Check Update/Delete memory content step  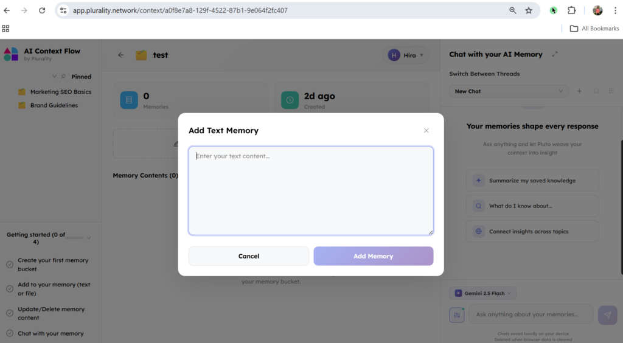point(10,313)
